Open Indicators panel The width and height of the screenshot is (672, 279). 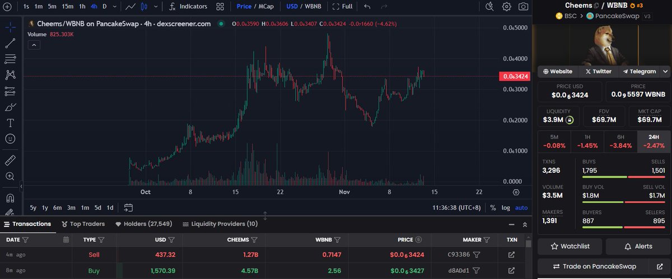[188, 7]
